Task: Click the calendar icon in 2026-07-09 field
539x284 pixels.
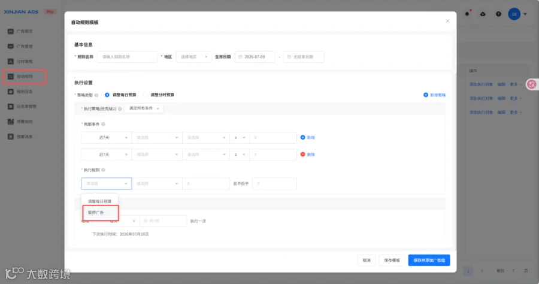Action: coord(240,57)
